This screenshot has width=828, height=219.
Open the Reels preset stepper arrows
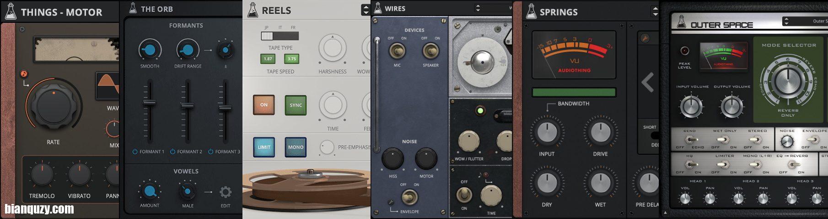point(365,10)
